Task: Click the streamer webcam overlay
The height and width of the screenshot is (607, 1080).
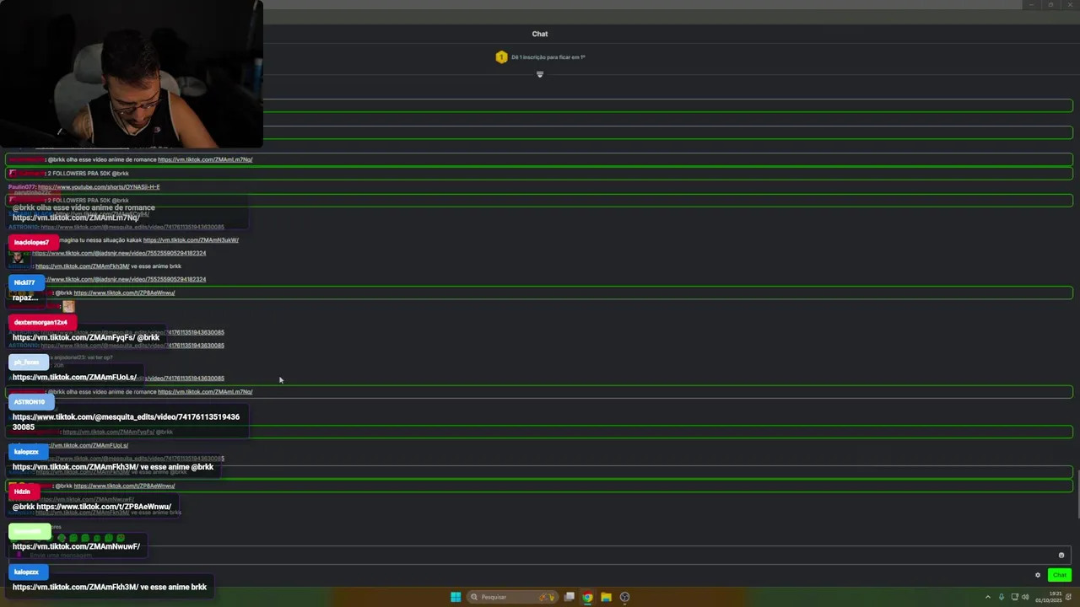Action: pos(132,74)
